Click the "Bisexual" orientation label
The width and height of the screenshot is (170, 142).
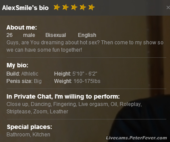coord(56,35)
